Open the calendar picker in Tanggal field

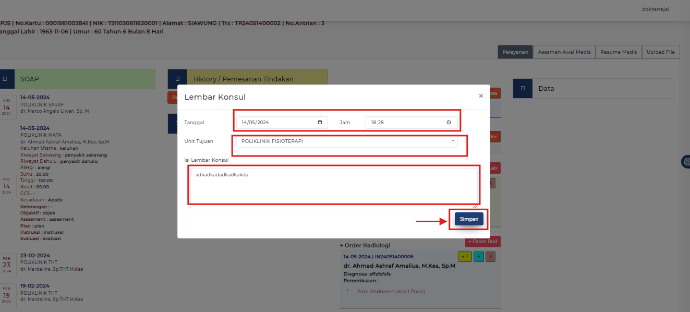(x=320, y=123)
